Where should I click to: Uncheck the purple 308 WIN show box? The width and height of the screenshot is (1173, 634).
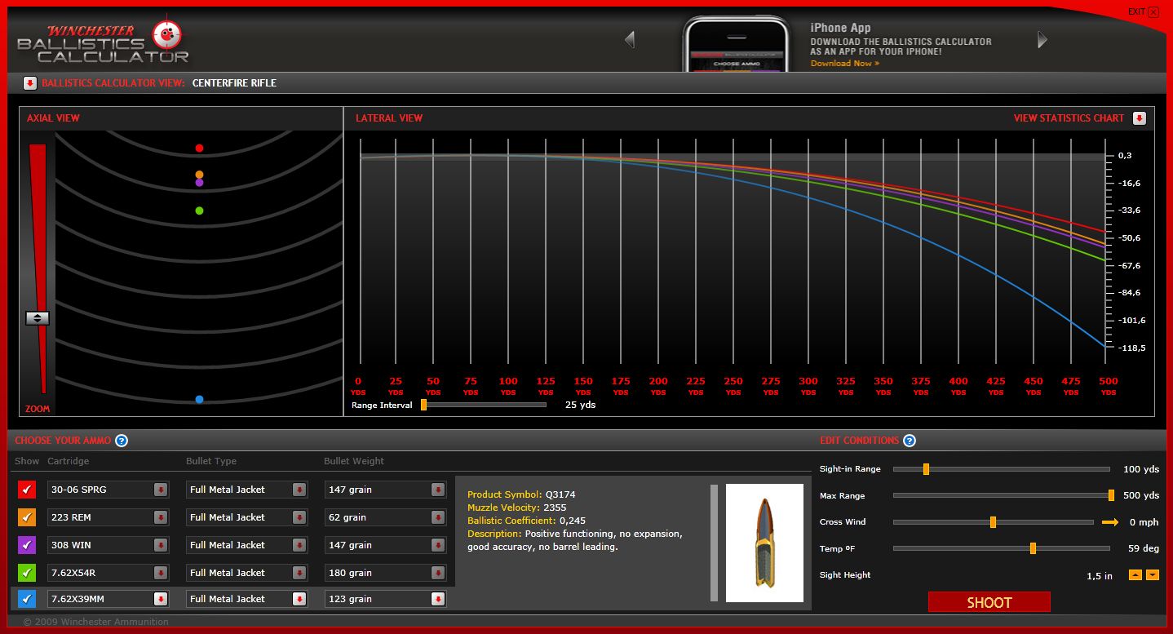click(27, 545)
